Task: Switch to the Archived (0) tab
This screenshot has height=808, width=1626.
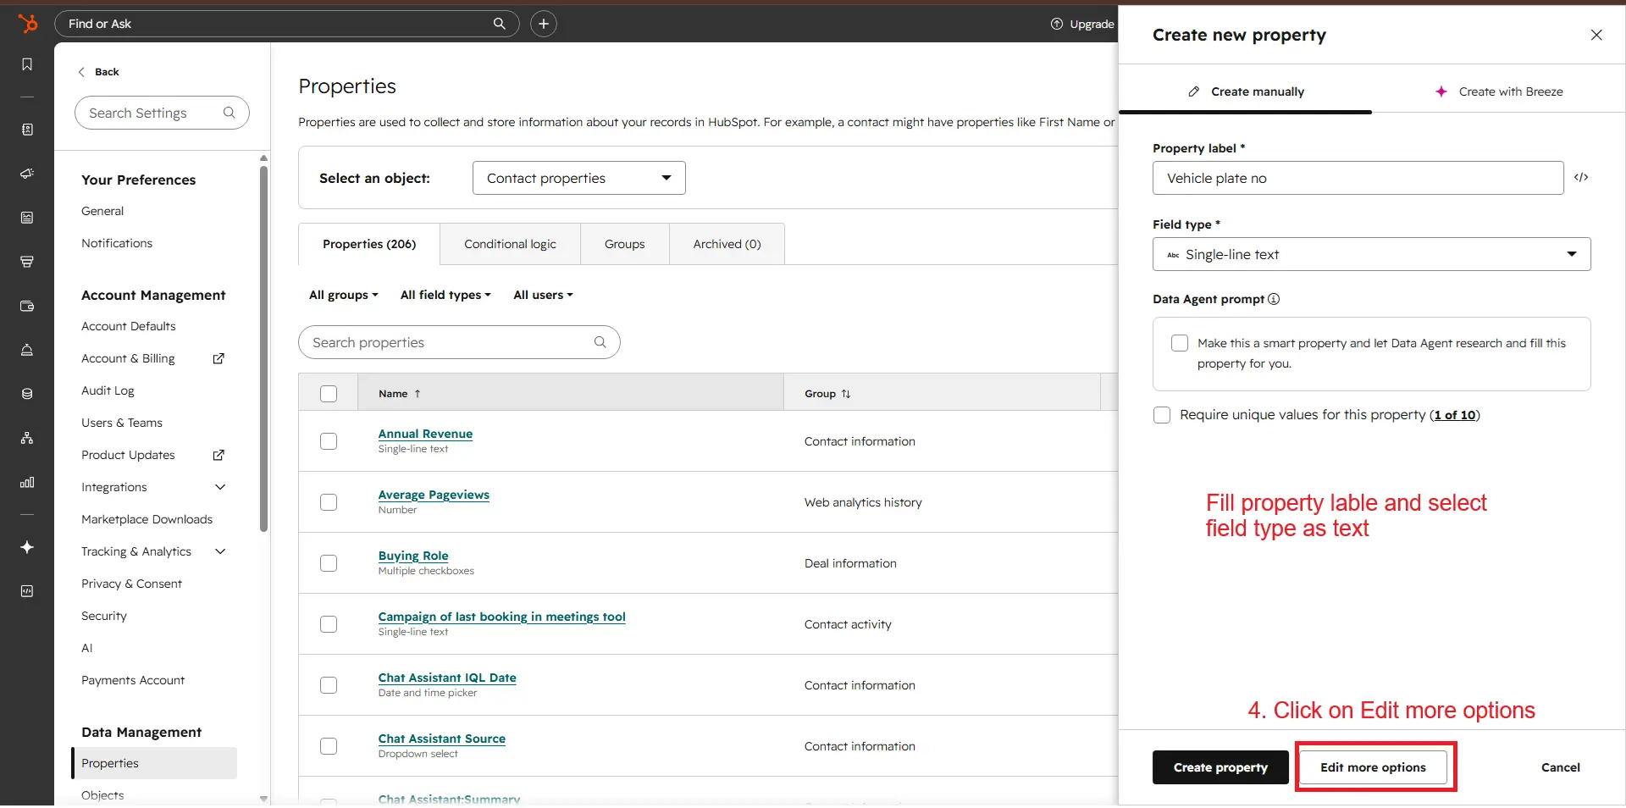Action: [x=727, y=244]
